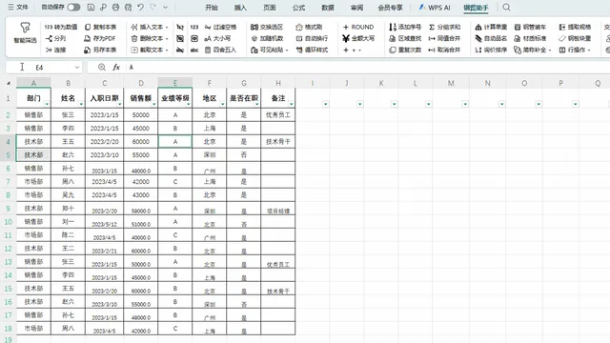Click 存为PDF export tool

pos(99,38)
